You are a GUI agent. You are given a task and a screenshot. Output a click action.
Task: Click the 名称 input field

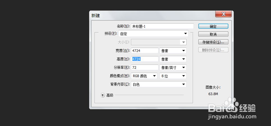coord(162,26)
